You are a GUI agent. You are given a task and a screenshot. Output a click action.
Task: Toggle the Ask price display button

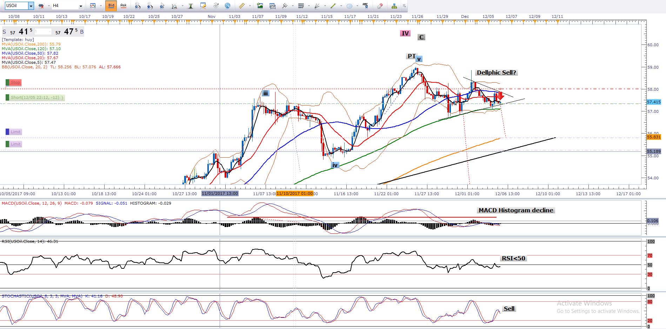coord(124,6)
